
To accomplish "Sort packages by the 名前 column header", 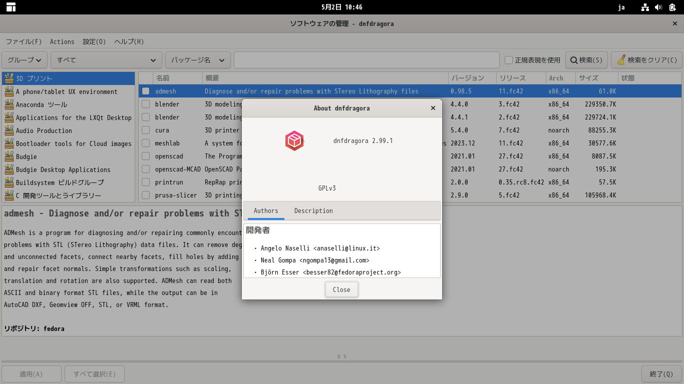I will 177,78.
